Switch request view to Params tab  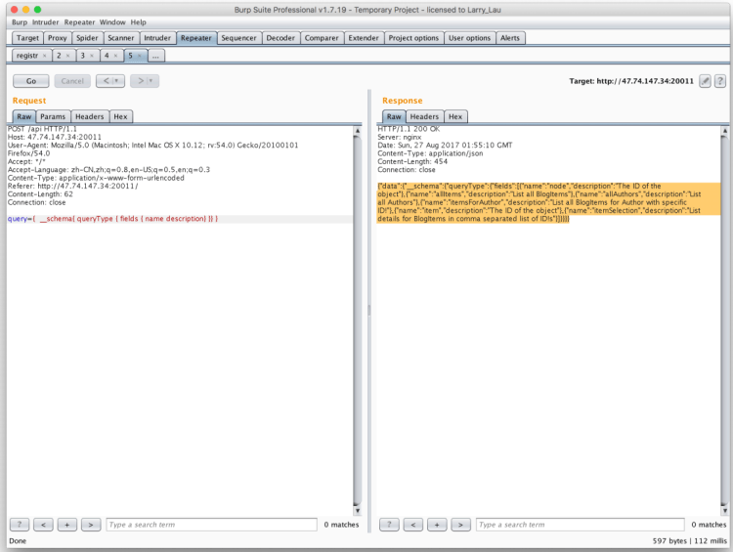click(x=53, y=116)
